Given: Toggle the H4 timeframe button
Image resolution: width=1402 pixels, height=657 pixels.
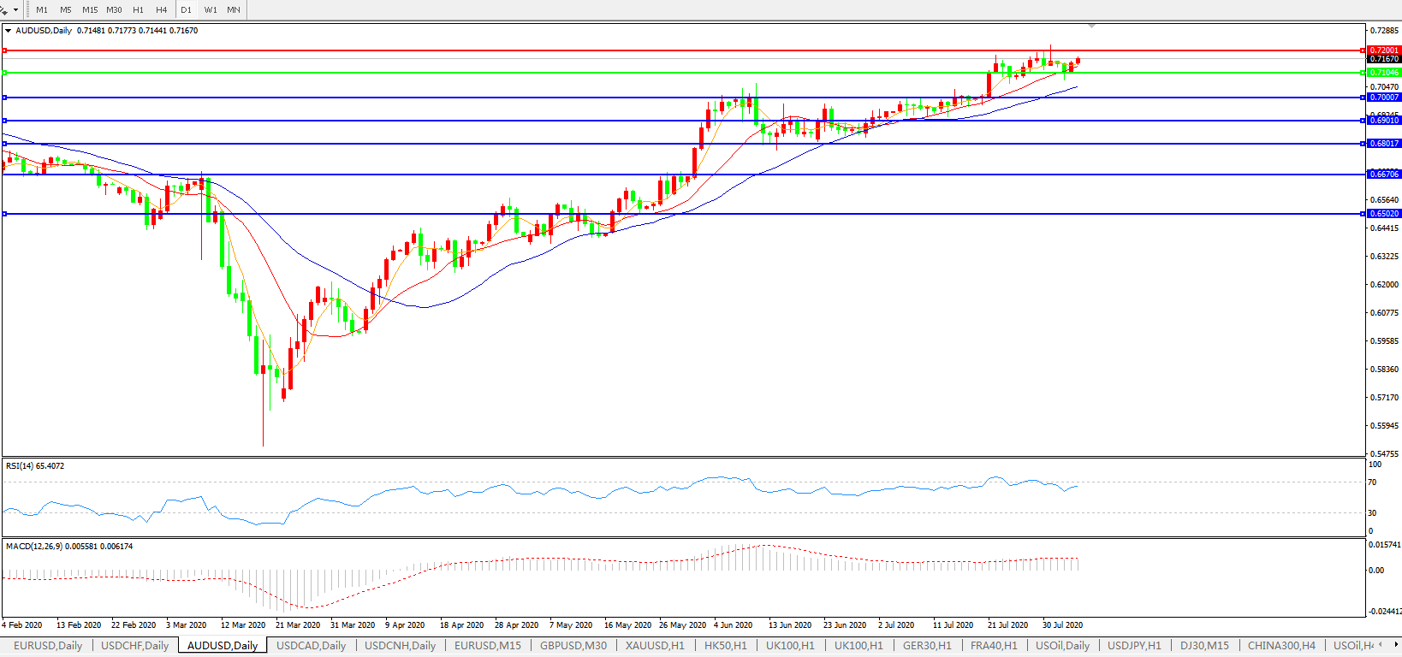Looking at the screenshot, I should tap(162, 9).
